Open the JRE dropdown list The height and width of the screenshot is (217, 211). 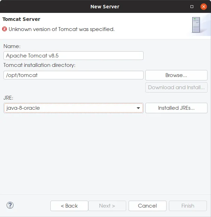coord(73,108)
